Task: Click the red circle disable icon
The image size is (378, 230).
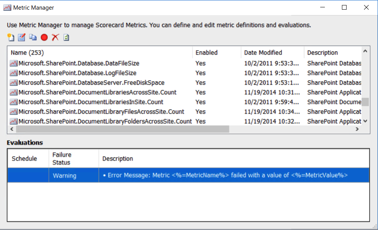Action: click(x=44, y=37)
